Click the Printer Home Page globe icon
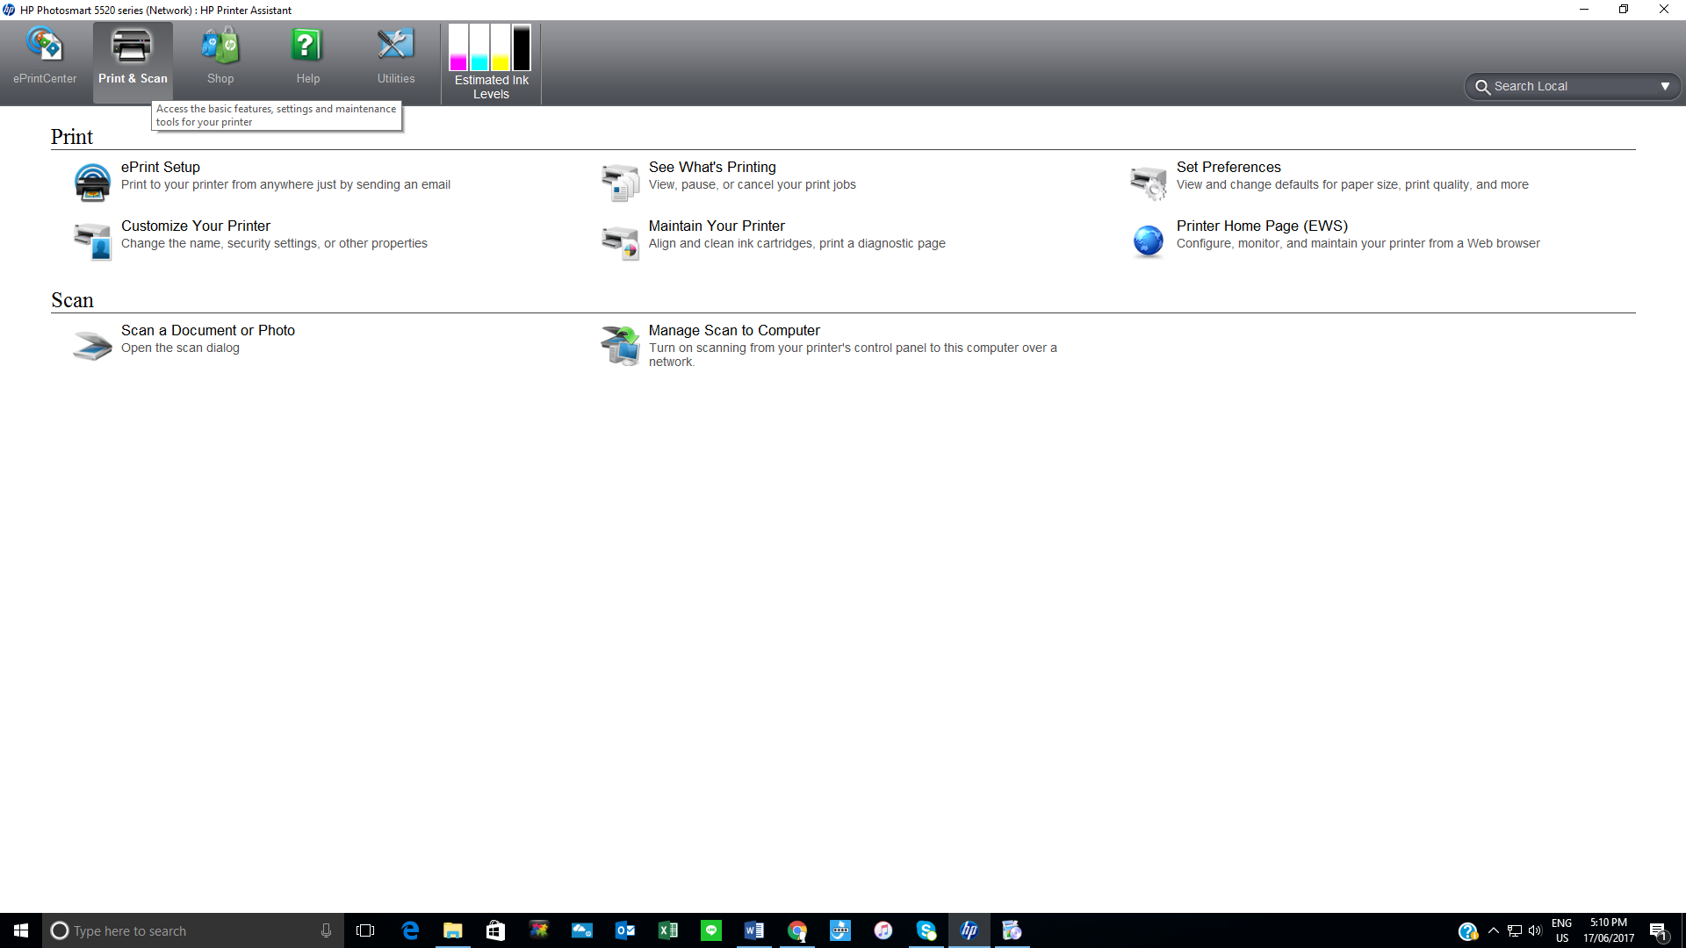The image size is (1686, 948). pos(1148,241)
